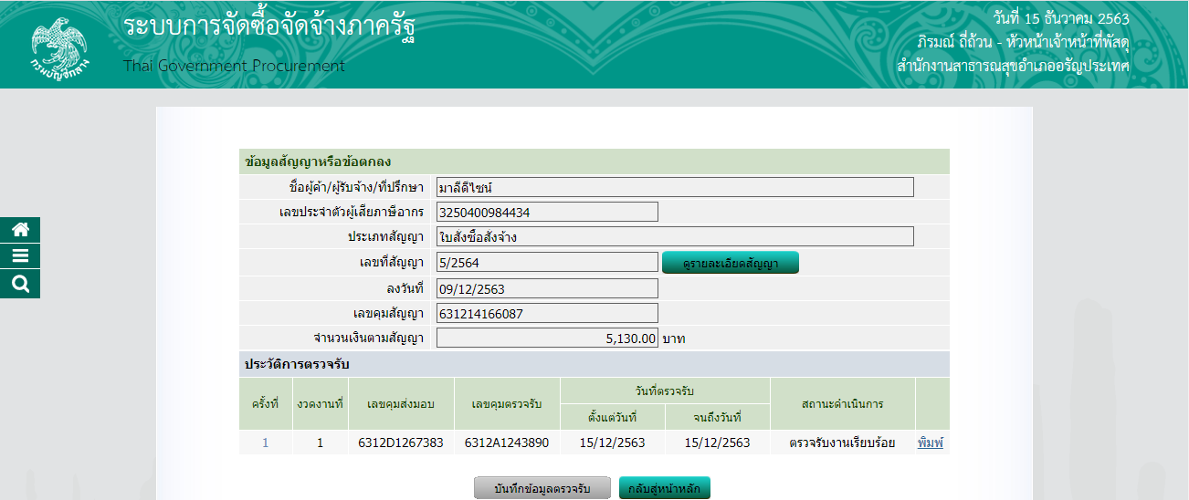
Task: Click delivery control number 6312D1267383
Action: [401, 443]
